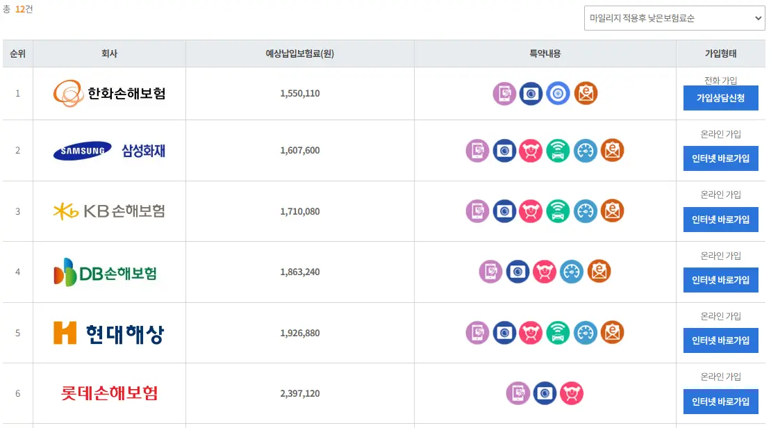Click the mobile discount icon in the 삼성화재 row
This screenshot has width=771, height=428.
click(477, 151)
